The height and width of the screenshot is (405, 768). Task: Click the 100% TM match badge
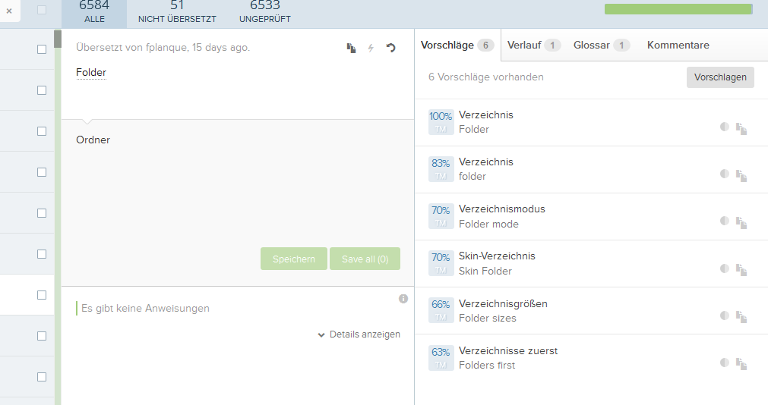point(441,122)
